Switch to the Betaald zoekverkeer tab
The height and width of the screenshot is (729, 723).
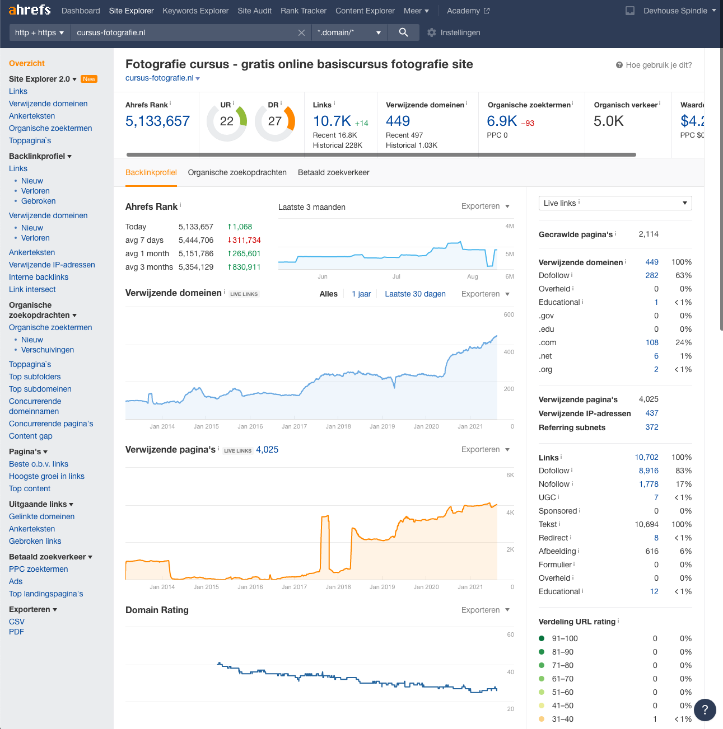(334, 172)
